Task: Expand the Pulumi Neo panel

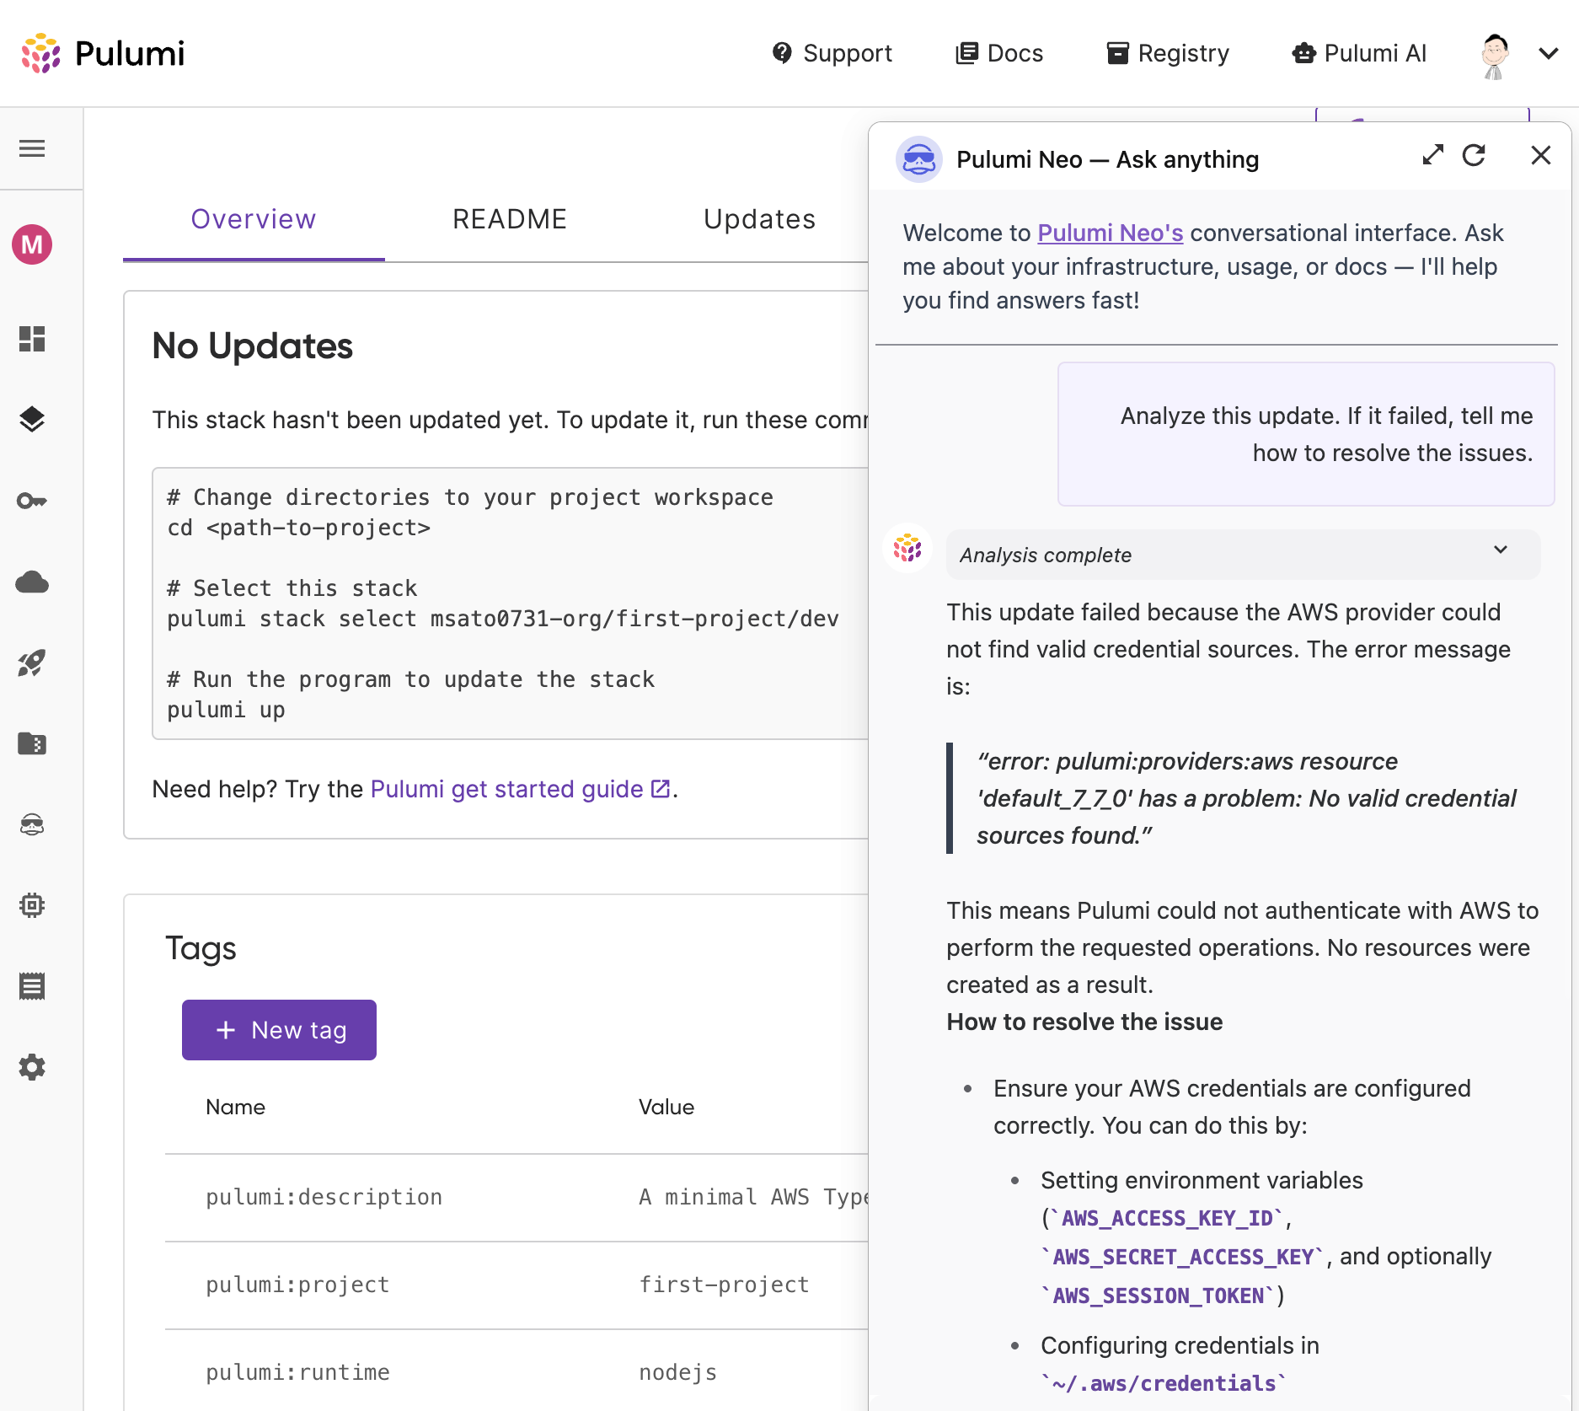Action: coord(1432,155)
